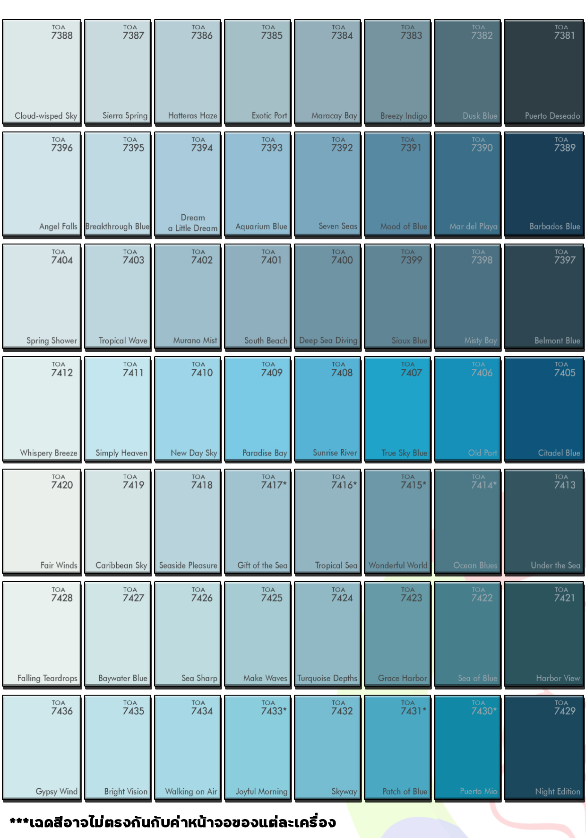Viewport: 586px width, 838px height.
Task: Pick the Patch of Blue 7431 swatch
Action: coord(397,748)
